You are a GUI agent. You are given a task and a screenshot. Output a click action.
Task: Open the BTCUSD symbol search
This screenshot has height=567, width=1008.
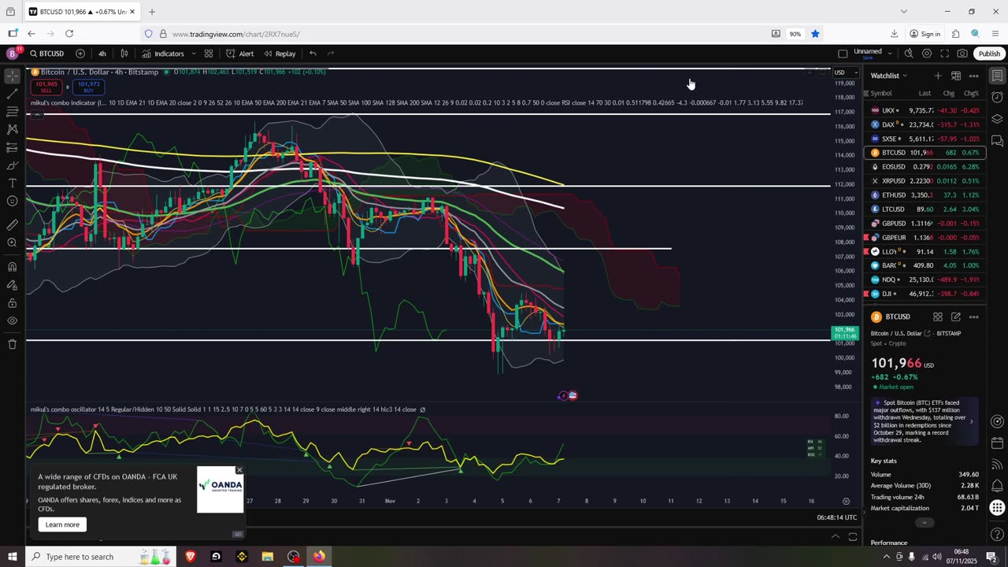click(47, 54)
